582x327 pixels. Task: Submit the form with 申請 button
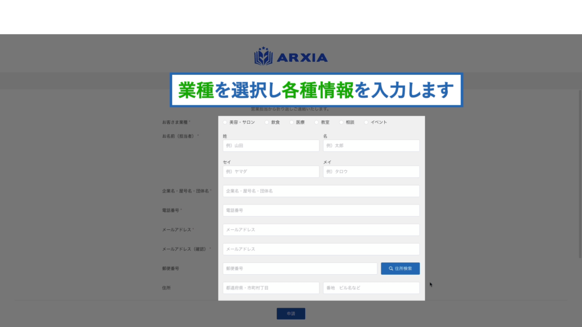coord(291,313)
